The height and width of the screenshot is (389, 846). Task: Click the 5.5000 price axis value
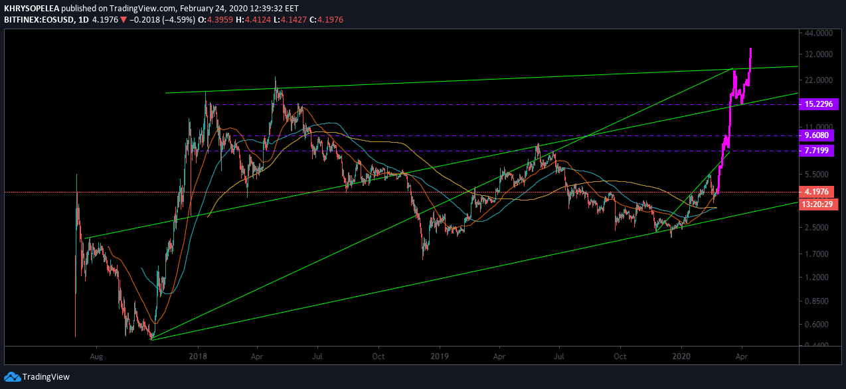818,174
